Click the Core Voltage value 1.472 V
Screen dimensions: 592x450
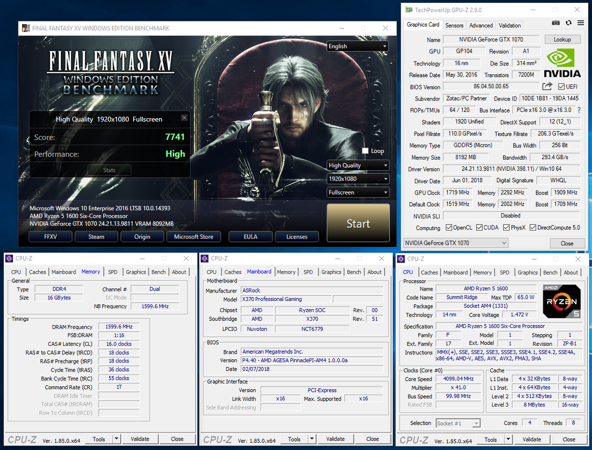[x=519, y=314]
